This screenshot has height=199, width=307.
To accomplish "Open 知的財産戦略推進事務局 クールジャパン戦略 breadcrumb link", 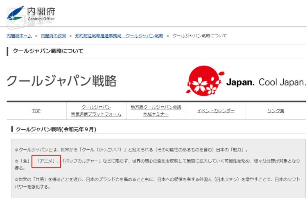I will [119, 36].
